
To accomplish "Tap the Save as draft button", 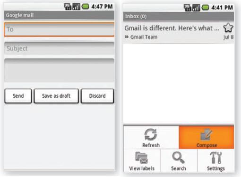I will (x=56, y=96).
